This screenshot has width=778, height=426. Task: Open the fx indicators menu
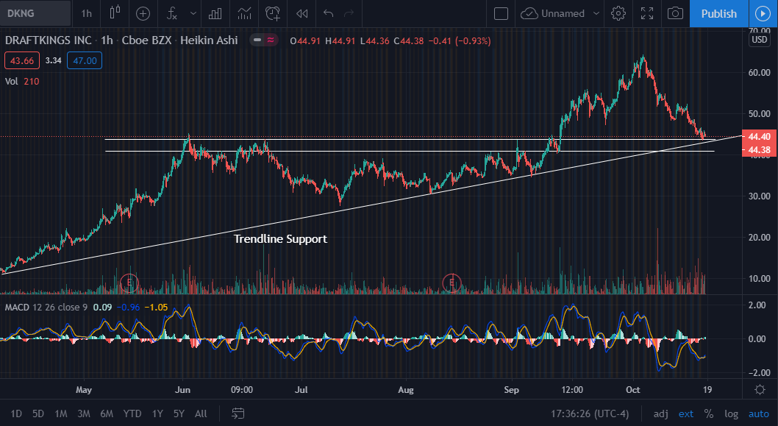171,13
